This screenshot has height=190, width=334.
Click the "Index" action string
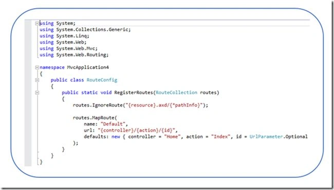point(220,137)
